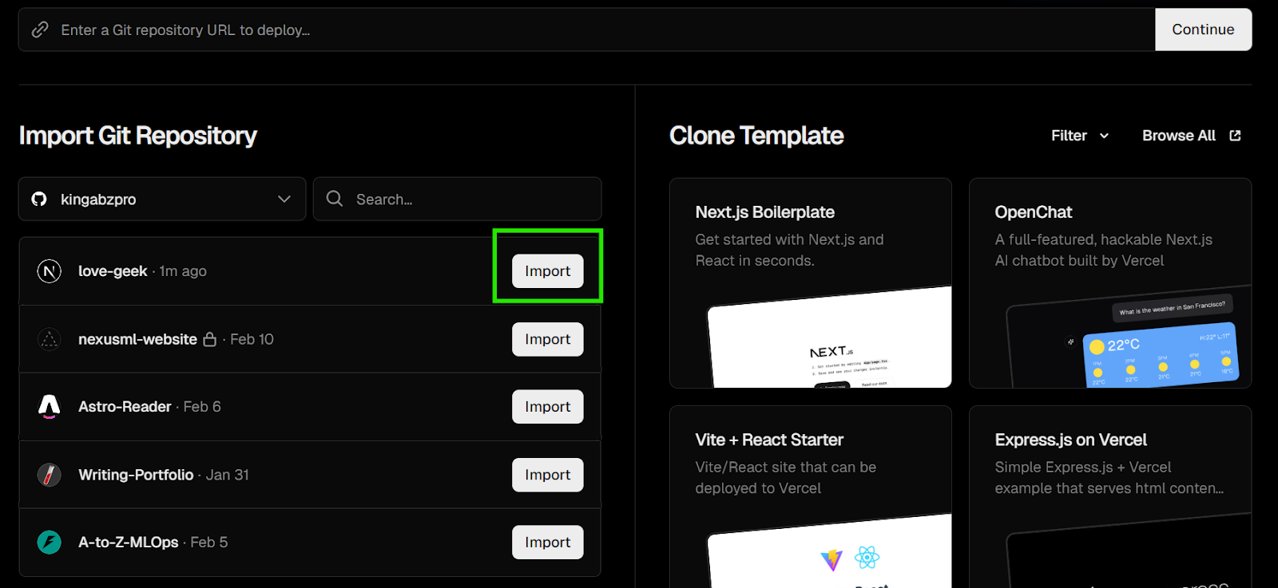The height and width of the screenshot is (588, 1278).
Task: Expand the Filter dropdown
Action: pyautogui.click(x=1080, y=136)
